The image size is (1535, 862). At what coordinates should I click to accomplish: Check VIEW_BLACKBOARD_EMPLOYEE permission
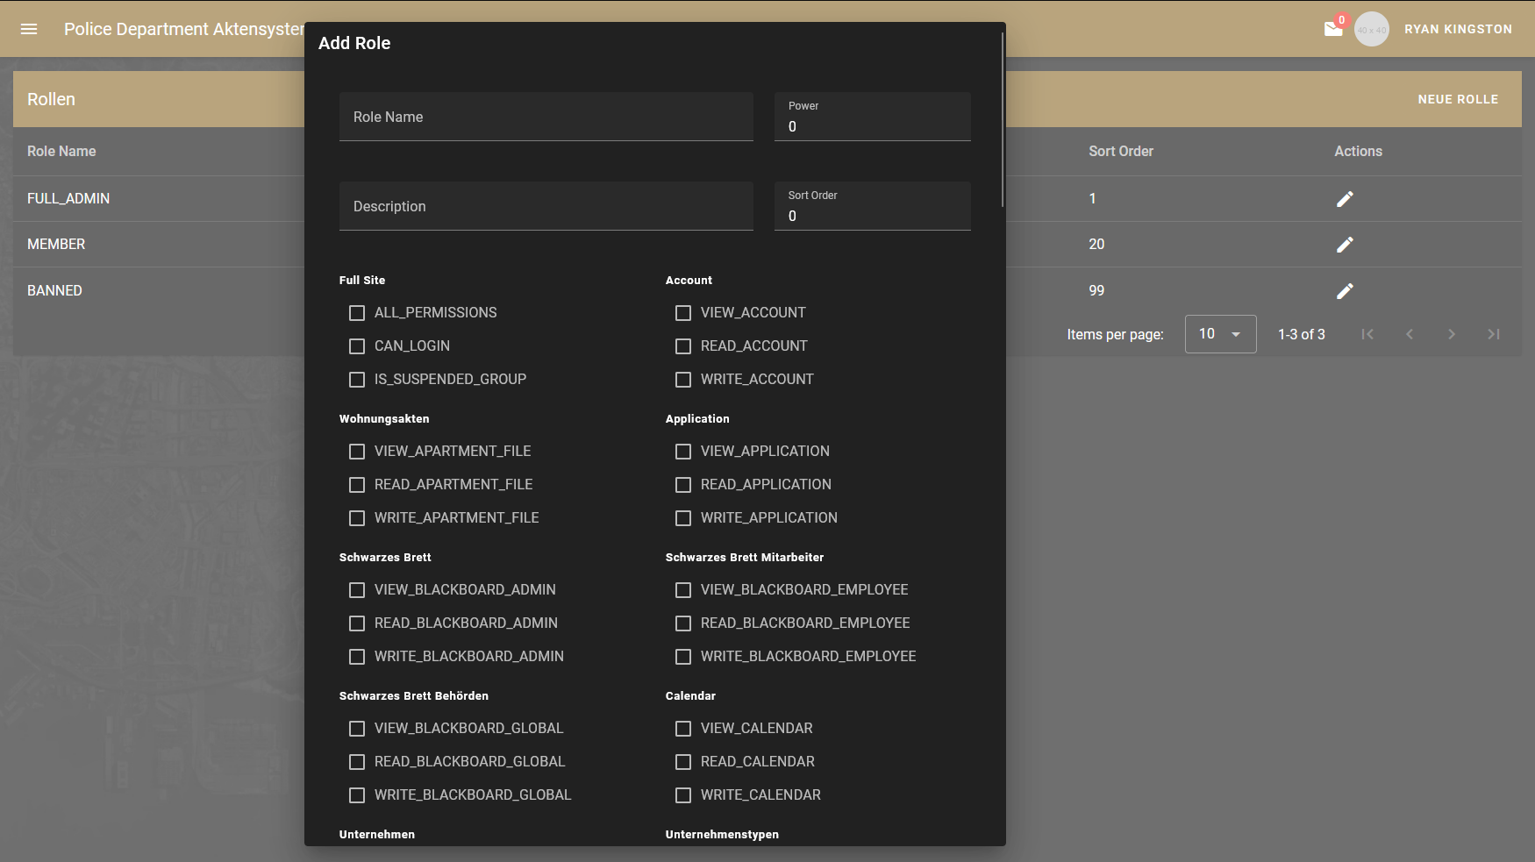[x=683, y=590]
